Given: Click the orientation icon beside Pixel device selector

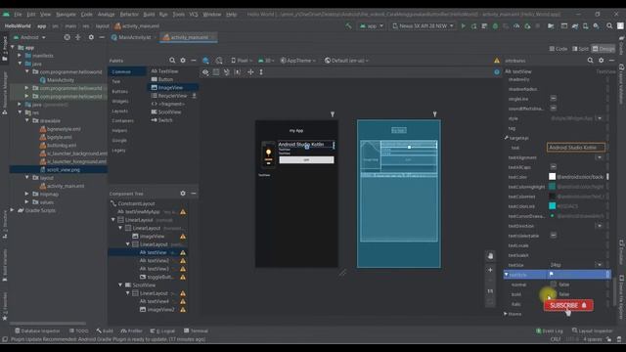Looking at the screenshot, I should [x=219, y=61].
